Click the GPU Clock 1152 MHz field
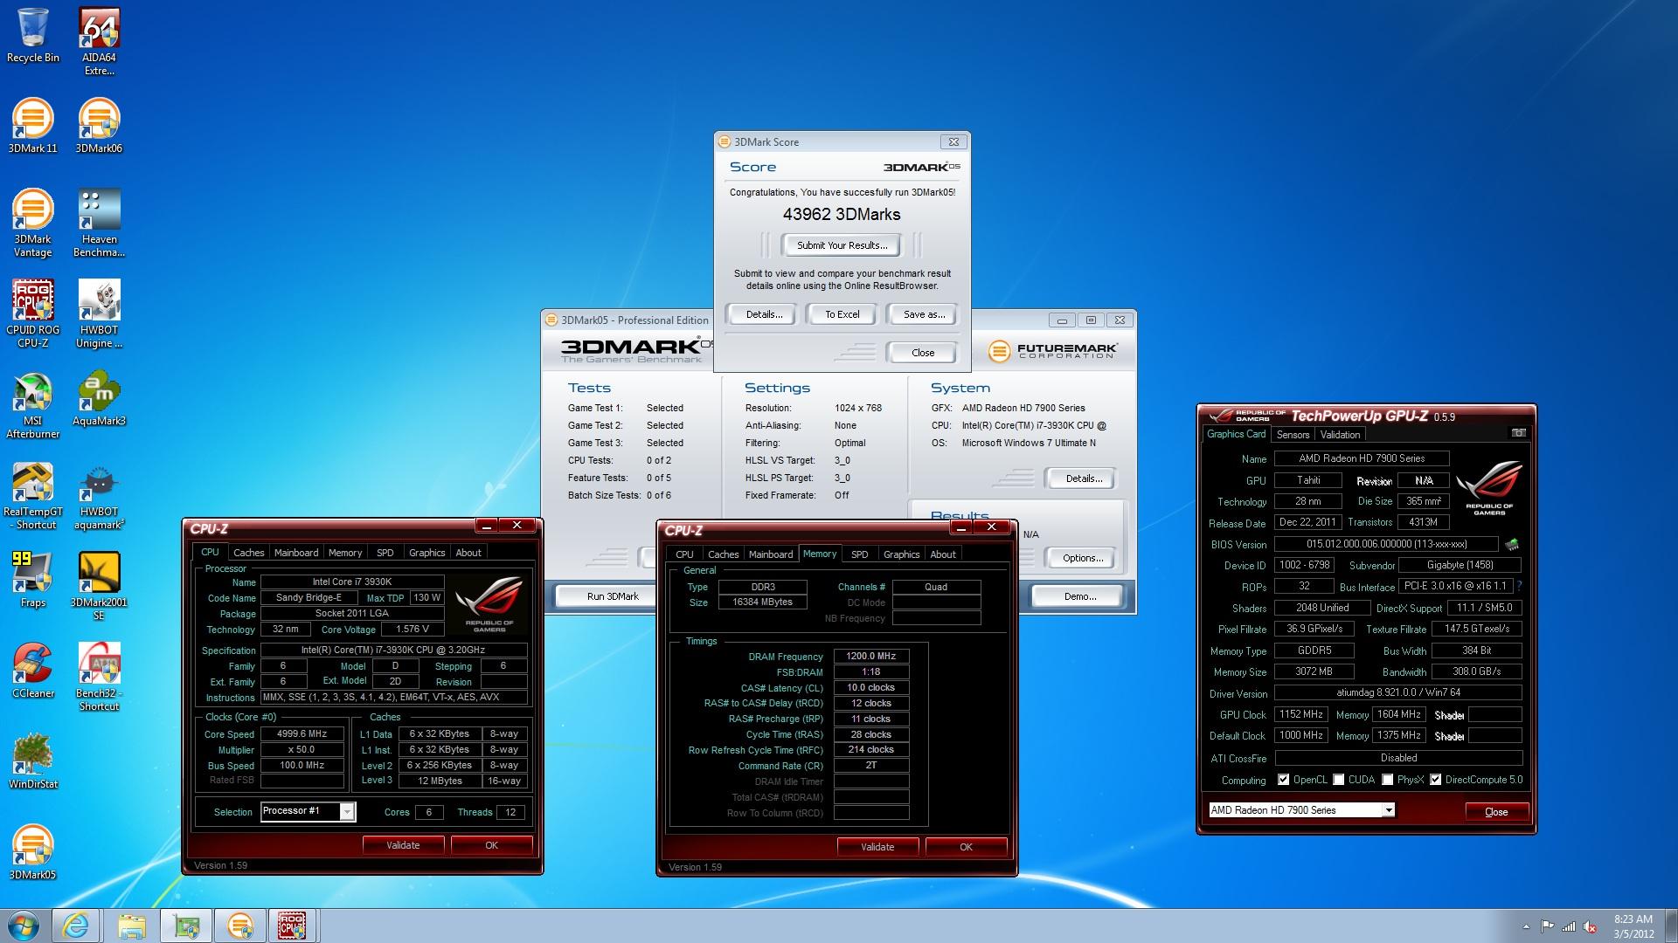The height and width of the screenshot is (943, 1678). pyautogui.click(x=1300, y=714)
